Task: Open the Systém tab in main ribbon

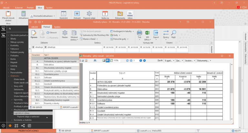Action: point(49,8)
